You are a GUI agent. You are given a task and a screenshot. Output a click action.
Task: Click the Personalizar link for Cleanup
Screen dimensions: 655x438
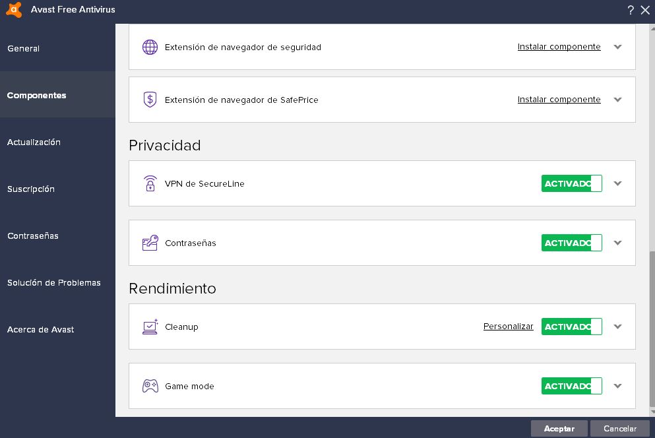point(509,327)
